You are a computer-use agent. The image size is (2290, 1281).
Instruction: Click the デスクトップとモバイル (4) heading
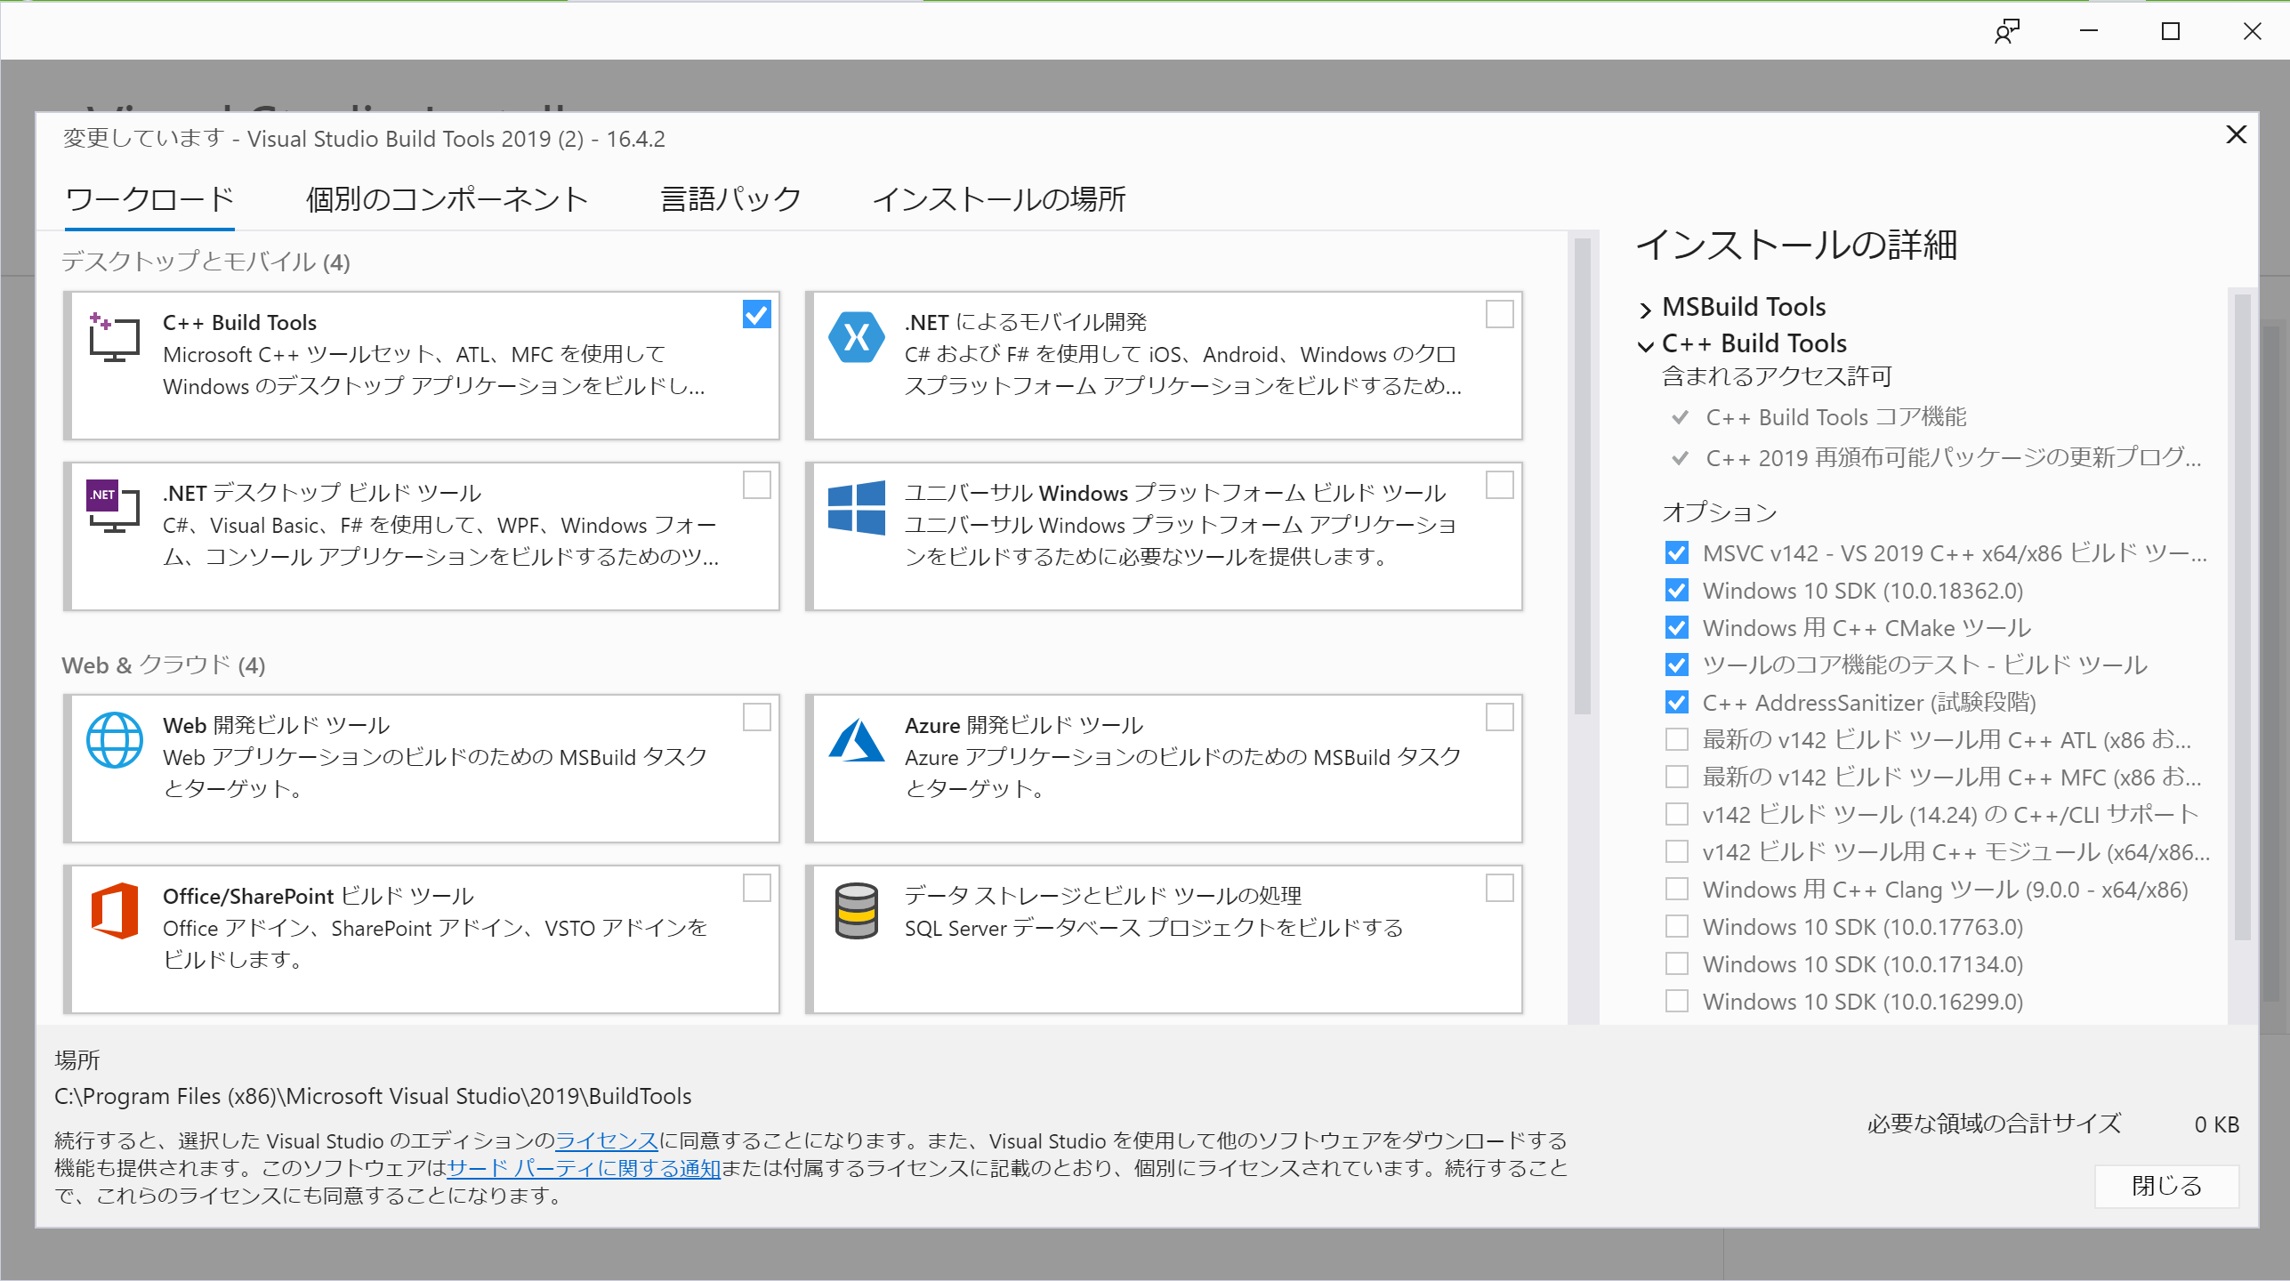tap(206, 262)
